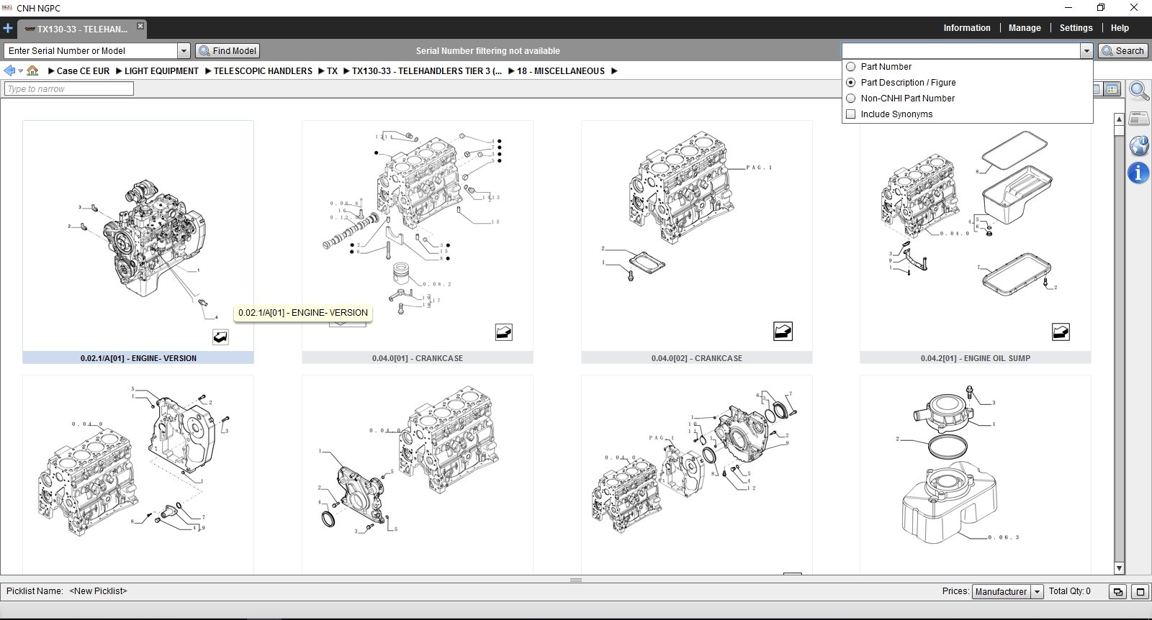Screen dimensions: 1152x620
Task: Open the Information menu
Action: (967, 28)
